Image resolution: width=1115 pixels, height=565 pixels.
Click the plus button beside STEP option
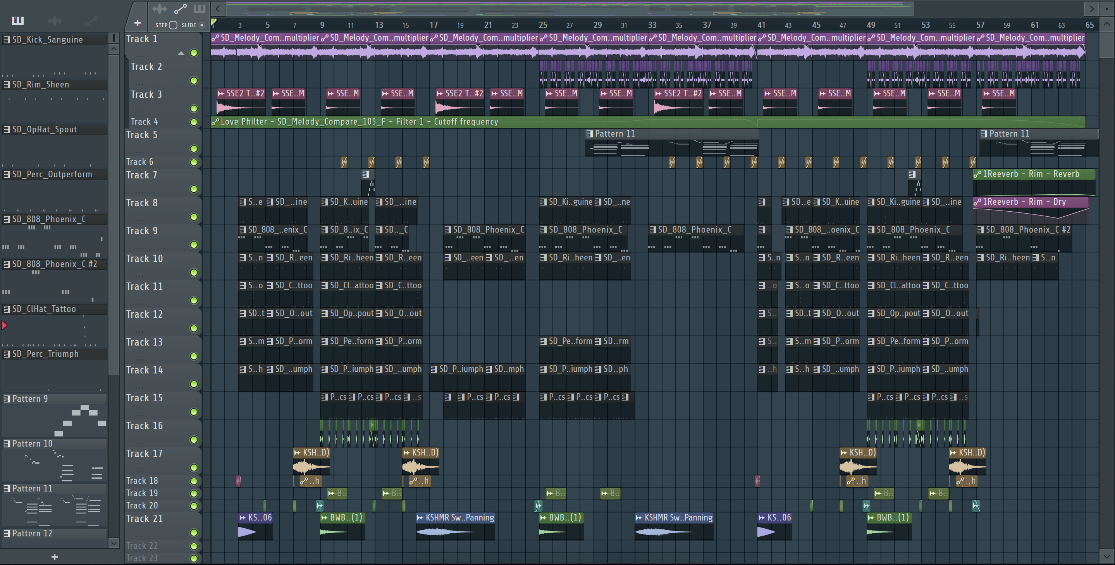click(x=137, y=23)
